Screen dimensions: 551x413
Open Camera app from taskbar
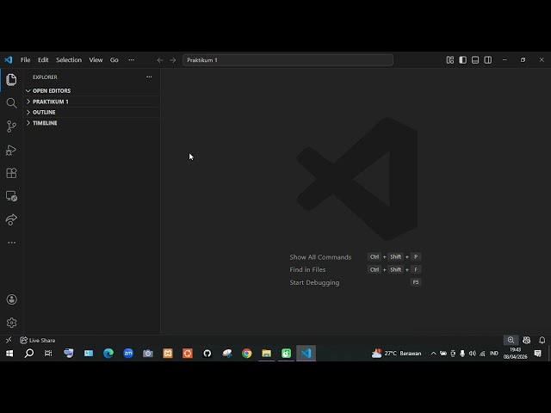point(148,354)
